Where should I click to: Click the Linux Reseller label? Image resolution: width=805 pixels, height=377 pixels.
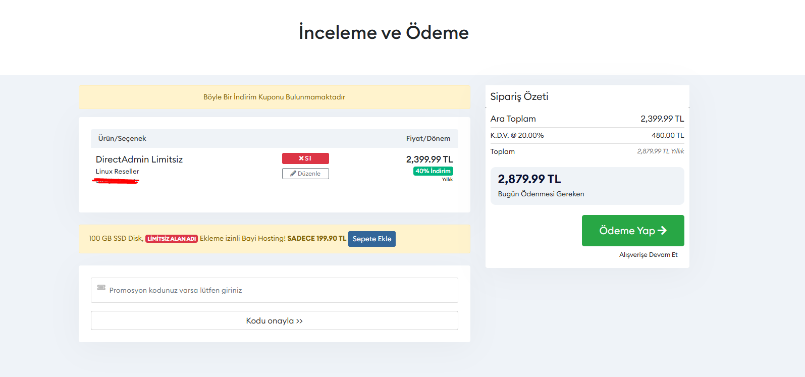118,172
